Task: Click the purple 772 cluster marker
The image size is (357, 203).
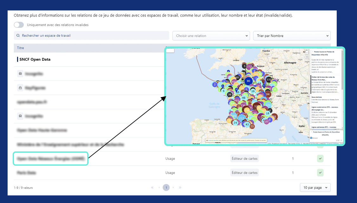Action: pyautogui.click(x=249, y=67)
